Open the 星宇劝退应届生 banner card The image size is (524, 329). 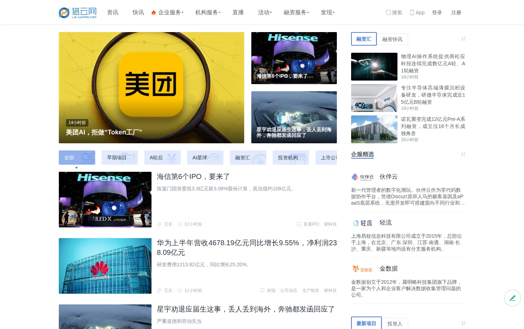pos(294,117)
